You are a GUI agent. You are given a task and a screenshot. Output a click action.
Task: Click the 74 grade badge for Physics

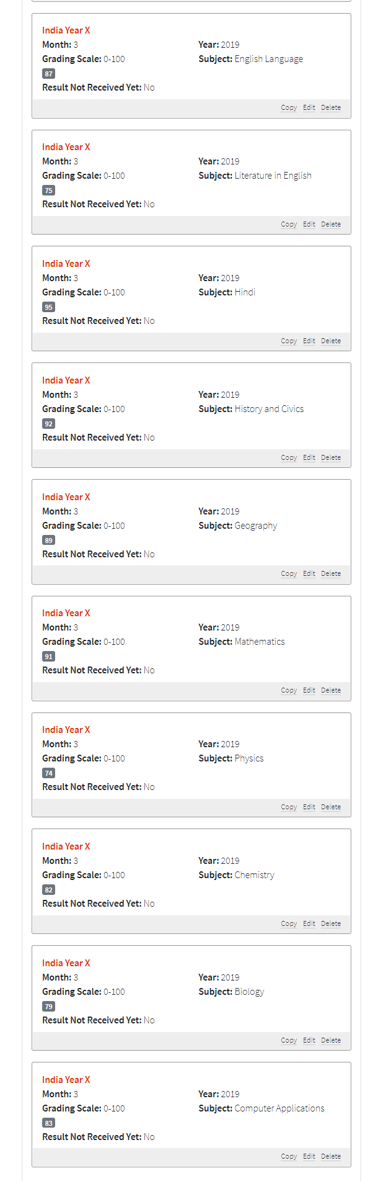tap(49, 773)
